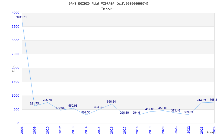Viewport: 217px width, 135px height.
Task: Click the 1500 y-axis tick label
Action: [15, 82]
